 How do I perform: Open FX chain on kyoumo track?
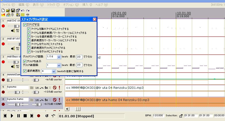pyautogui.click(x=46, y=88)
